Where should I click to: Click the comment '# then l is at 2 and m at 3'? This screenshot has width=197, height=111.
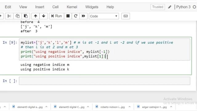49,47
